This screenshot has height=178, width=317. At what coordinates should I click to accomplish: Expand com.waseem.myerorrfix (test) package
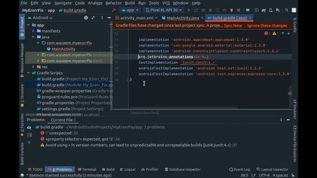click(38, 61)
